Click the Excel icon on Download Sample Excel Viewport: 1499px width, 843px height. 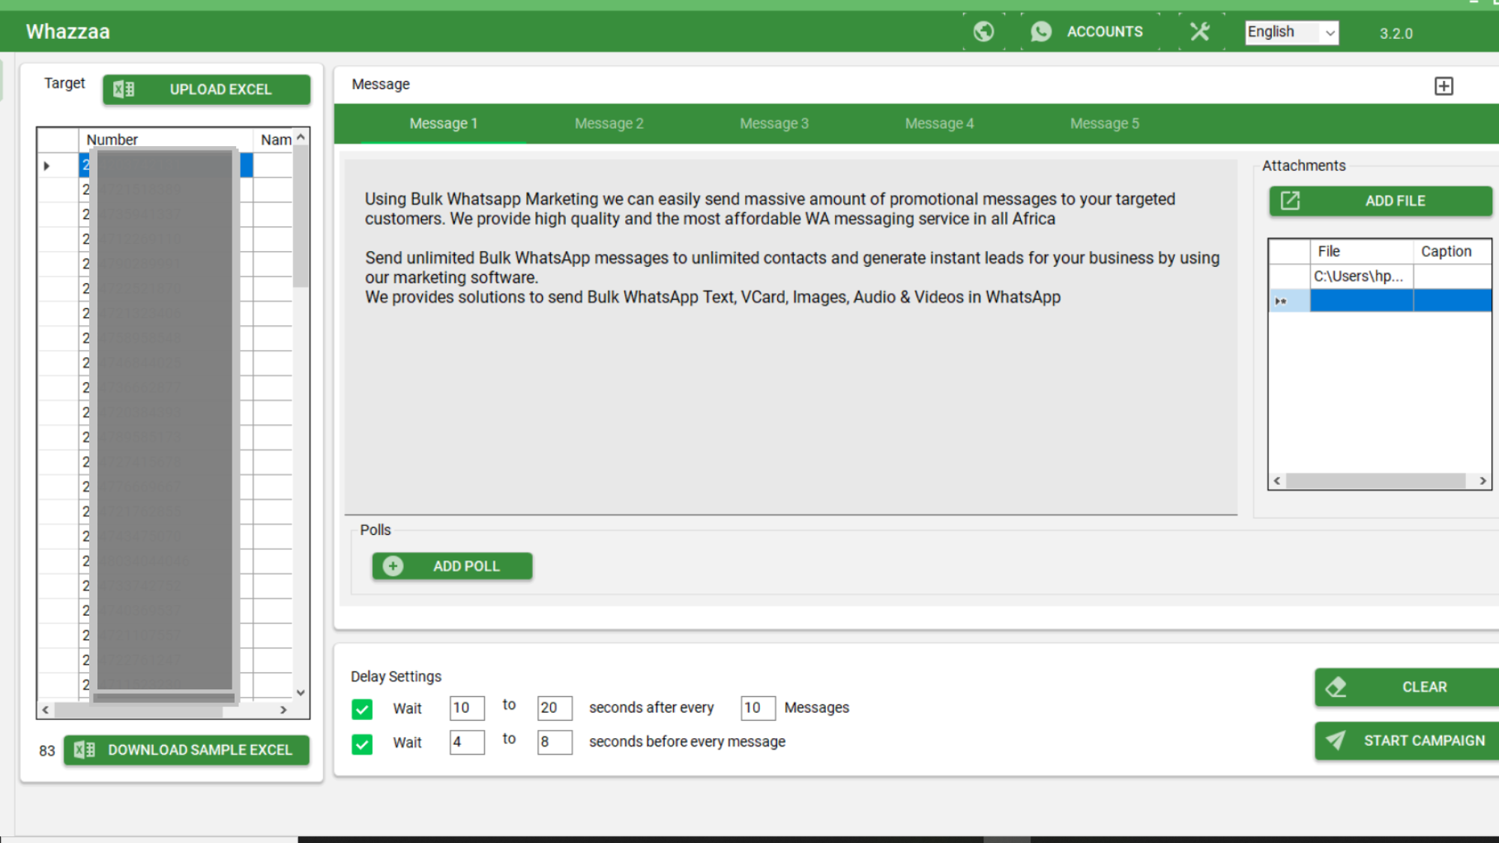click(85, 750)
